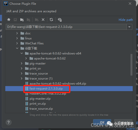
Task: Open the path history dropdown arrow
Action: pyautogui.click(x=129, y=27)
